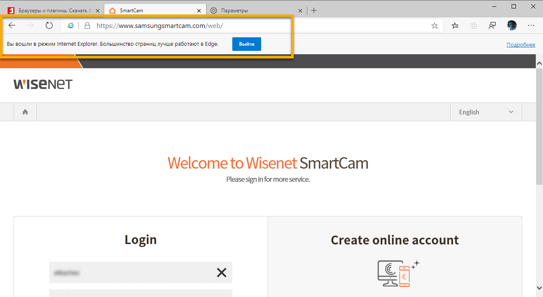The width and height of the screenshot is (543, 297).
Task: Click the padlock site security icon
Action: (87, 25)
